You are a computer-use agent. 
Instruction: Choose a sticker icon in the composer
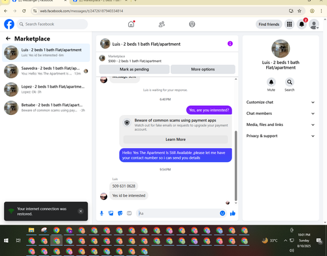120,214
